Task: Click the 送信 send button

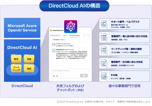Action: pyautogui.click(x=84, y=76)
